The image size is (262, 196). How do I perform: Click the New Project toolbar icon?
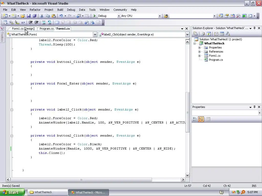coord(5,16)
